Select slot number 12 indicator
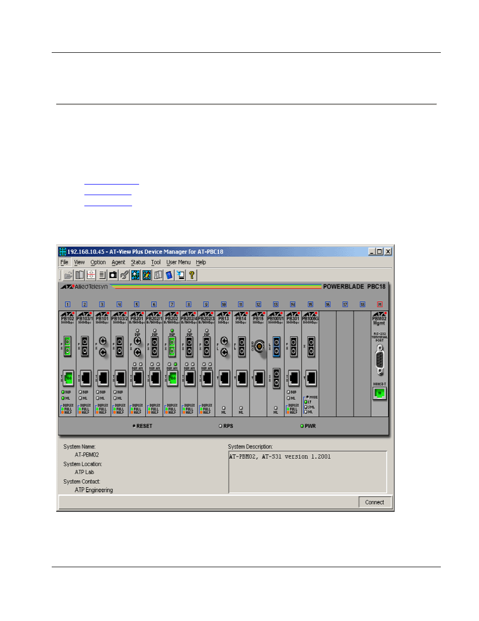The height and width of the screenshot is (621, 479). 259,304
